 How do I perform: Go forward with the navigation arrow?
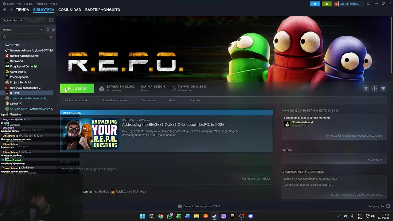click(11, 10)
